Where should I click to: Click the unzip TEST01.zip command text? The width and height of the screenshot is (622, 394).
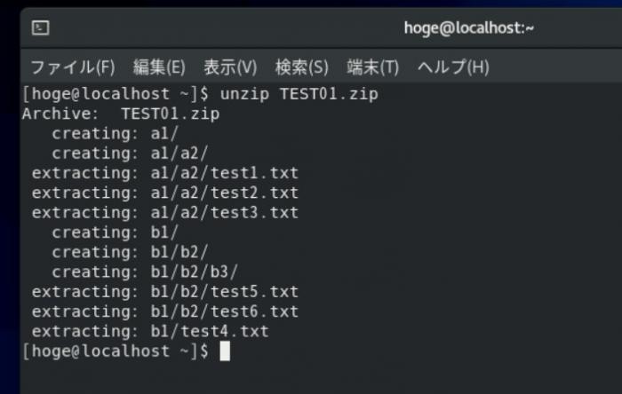pos(299,94)
